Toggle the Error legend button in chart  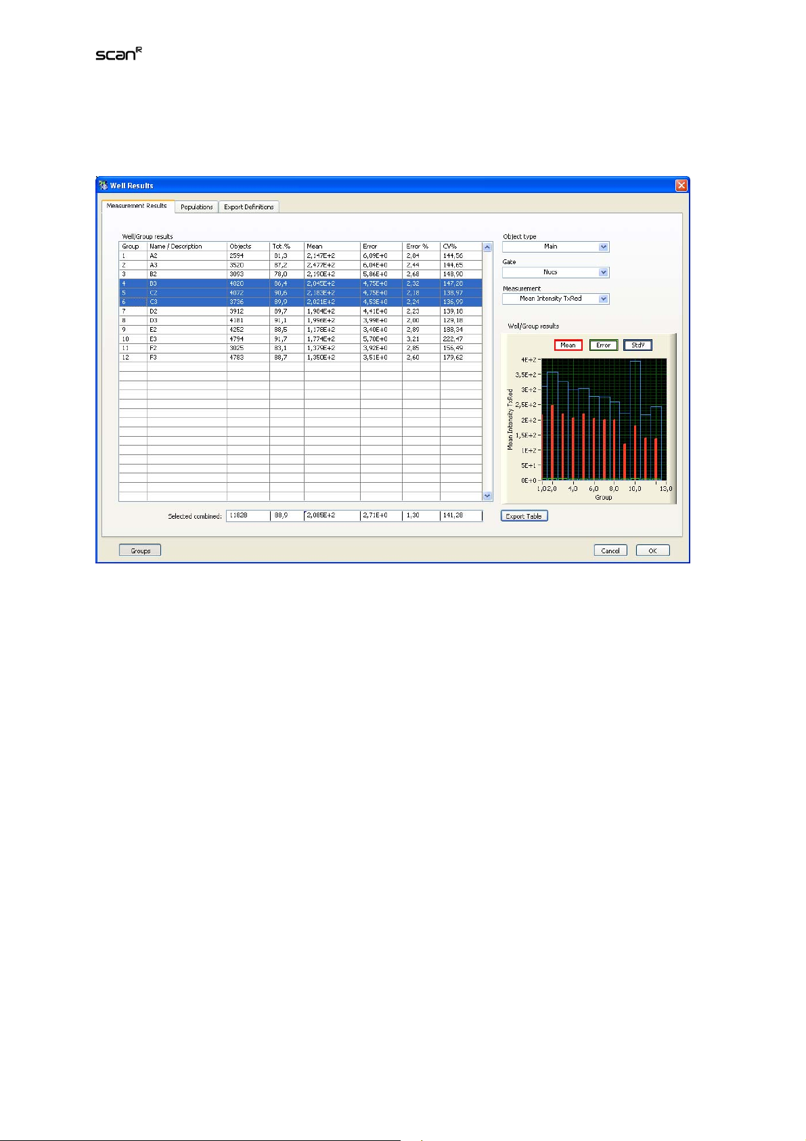(603, 345)
